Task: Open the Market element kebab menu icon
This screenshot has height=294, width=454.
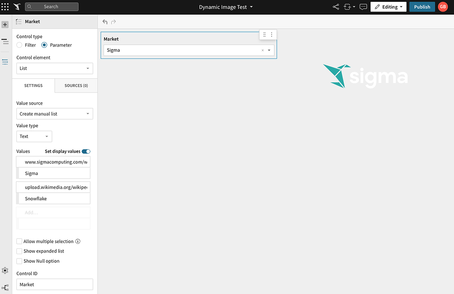Action: [271, 34]
